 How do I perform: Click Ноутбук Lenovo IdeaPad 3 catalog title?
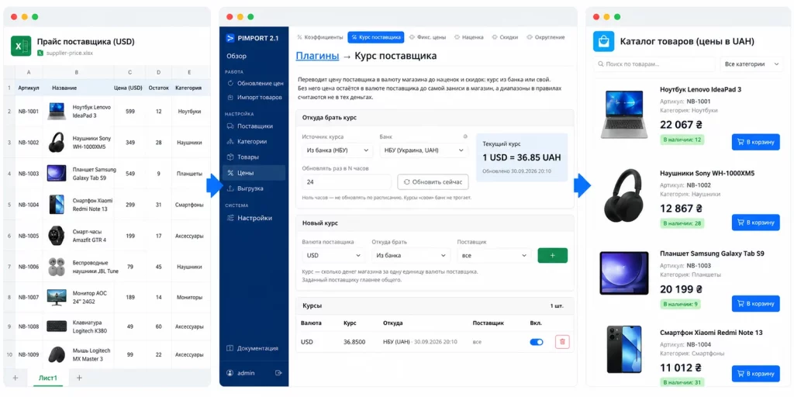coord(700,90)
